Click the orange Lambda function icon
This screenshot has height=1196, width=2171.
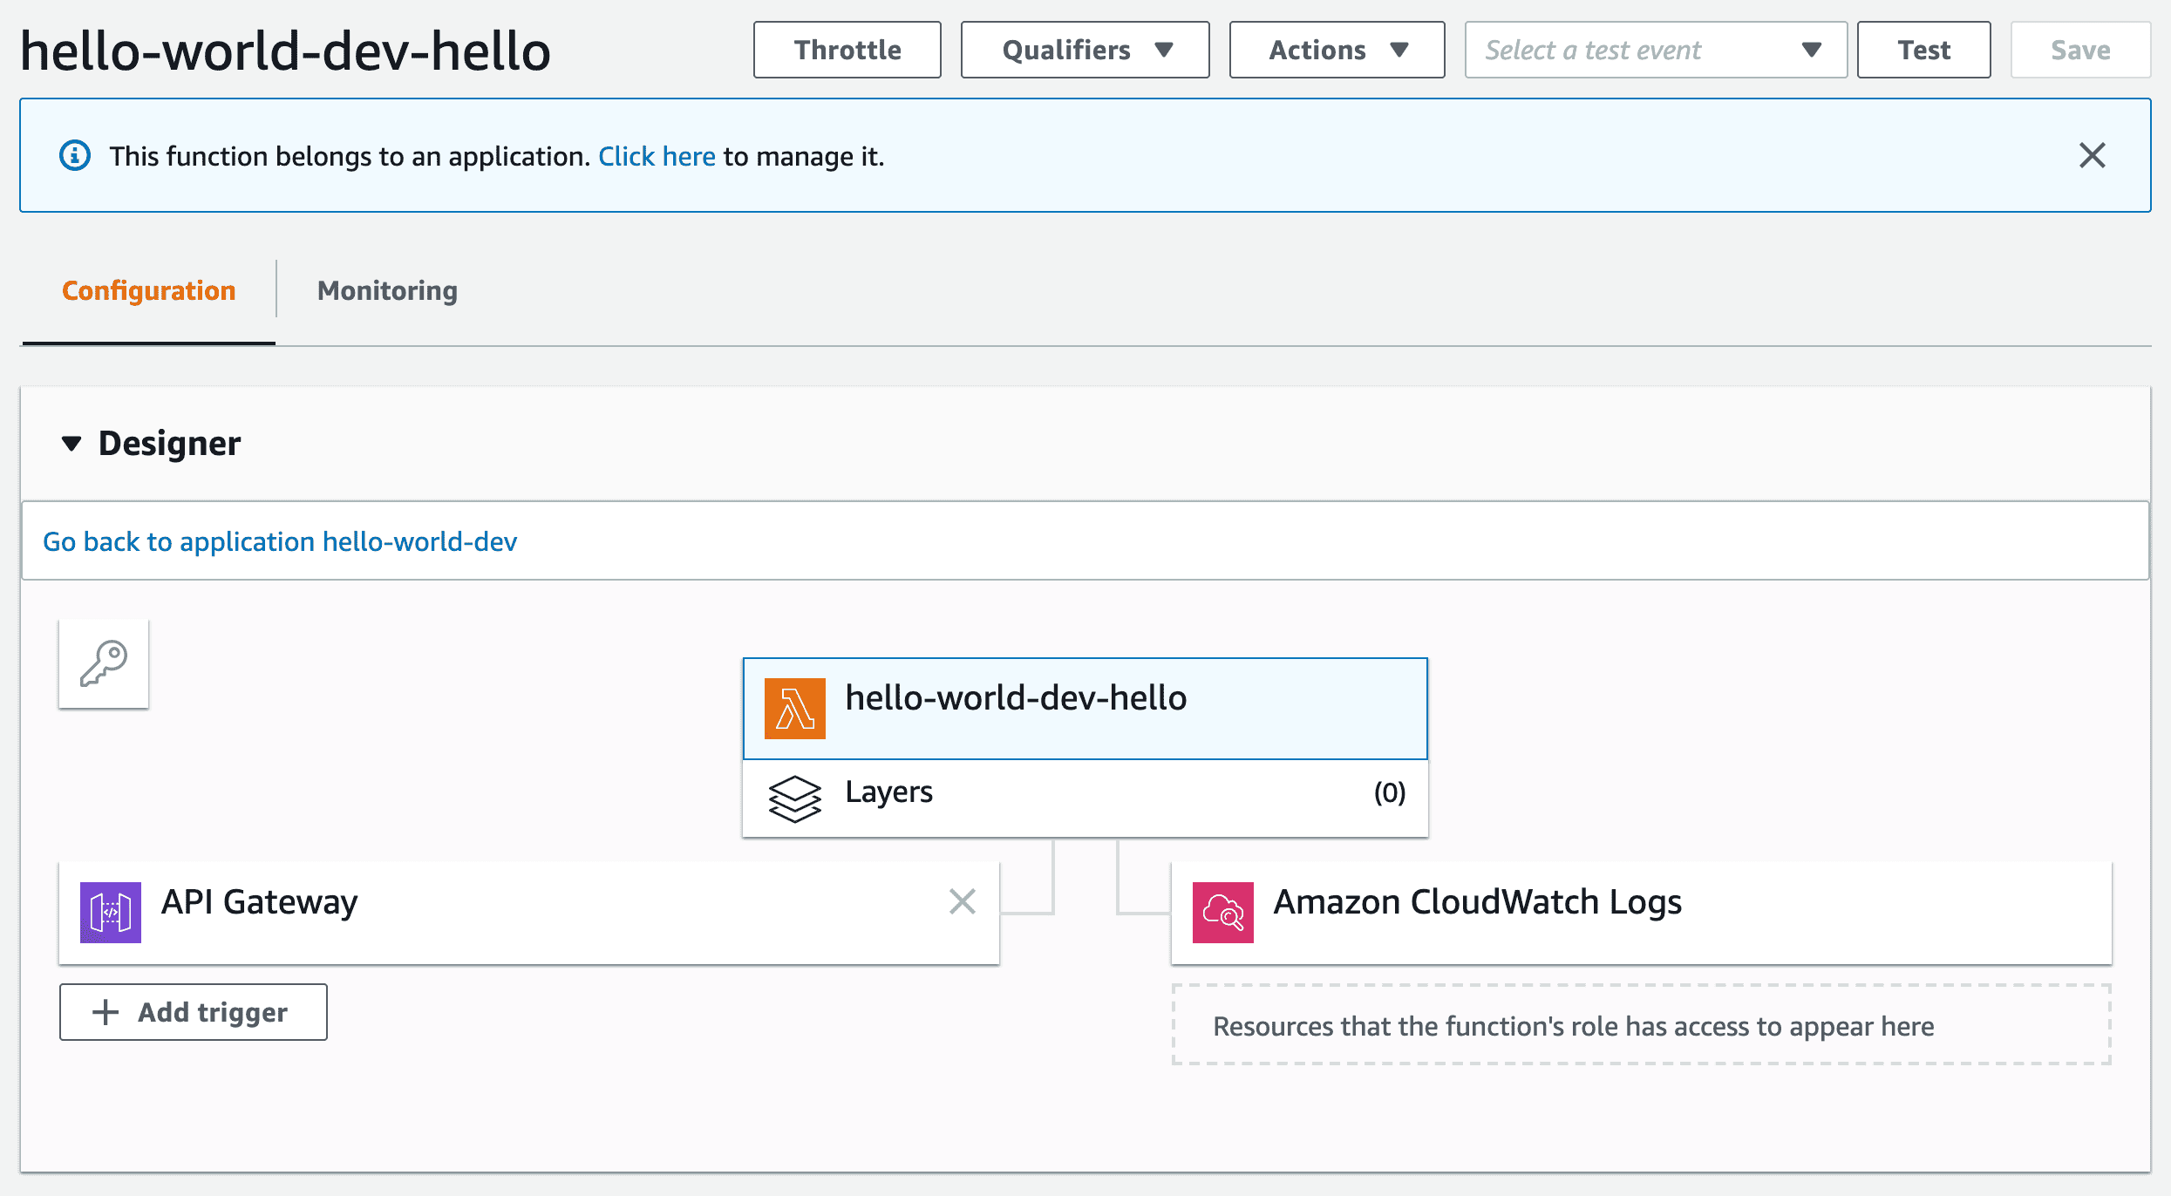(794, 708)
